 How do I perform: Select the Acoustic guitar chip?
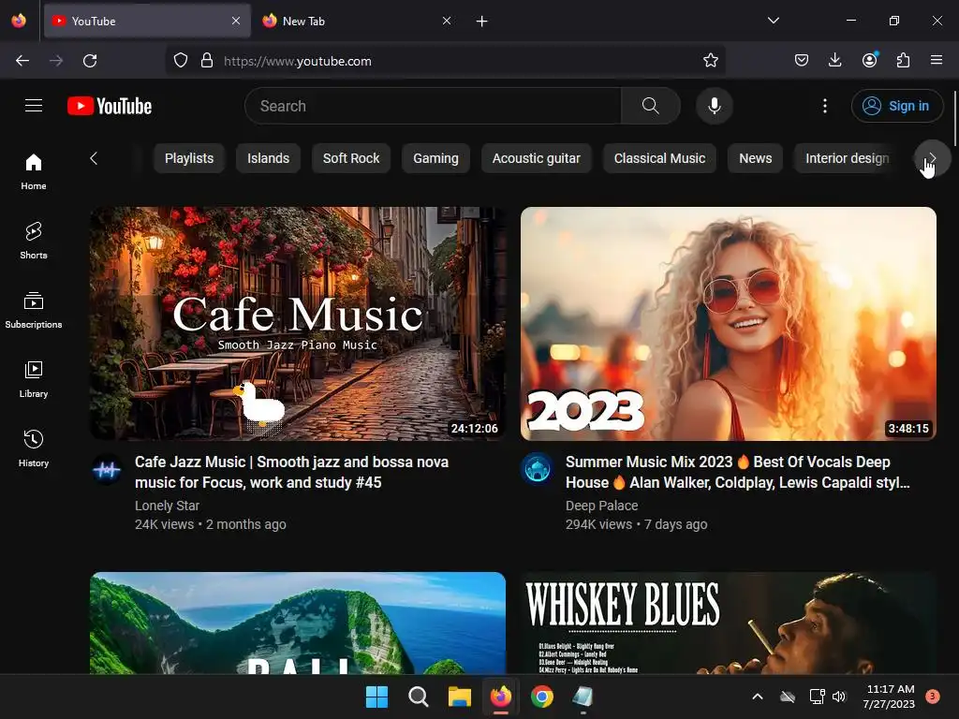coord(536,158)
